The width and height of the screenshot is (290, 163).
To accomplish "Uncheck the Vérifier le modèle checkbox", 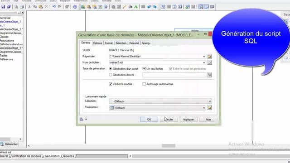I will 111,84.
